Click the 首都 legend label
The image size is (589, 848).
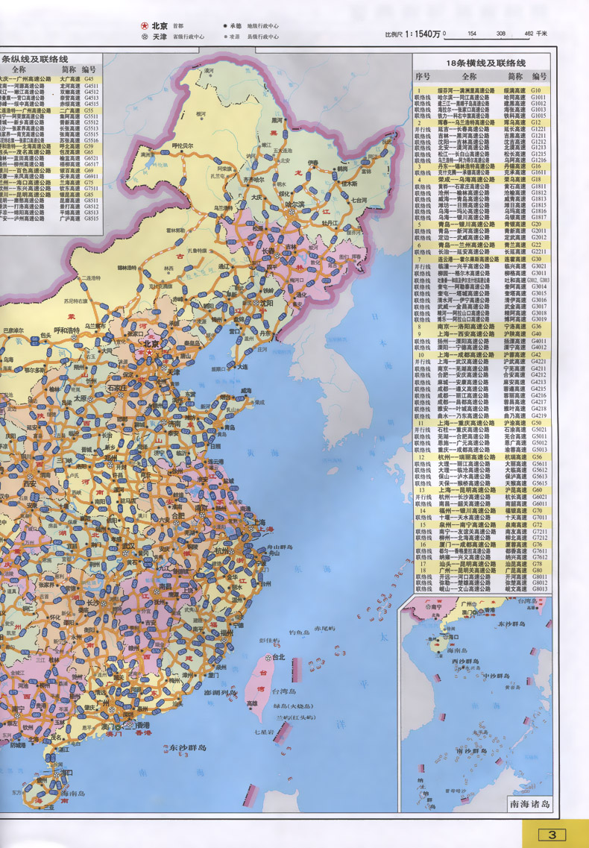point(178,26)
